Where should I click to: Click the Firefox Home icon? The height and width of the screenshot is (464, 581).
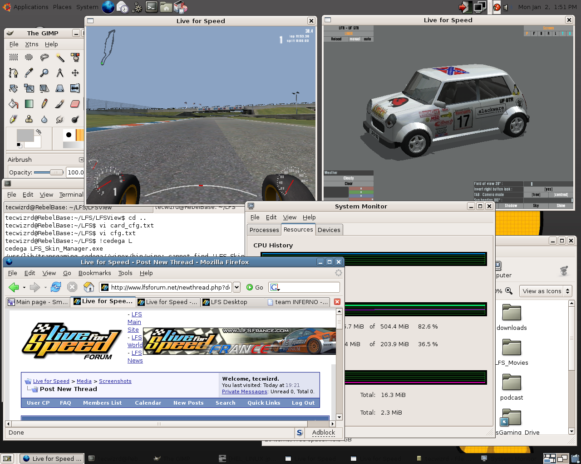[89, 287]
